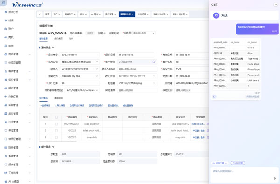Open the 收汇账号 dropdown

click(x=137, y=76)
